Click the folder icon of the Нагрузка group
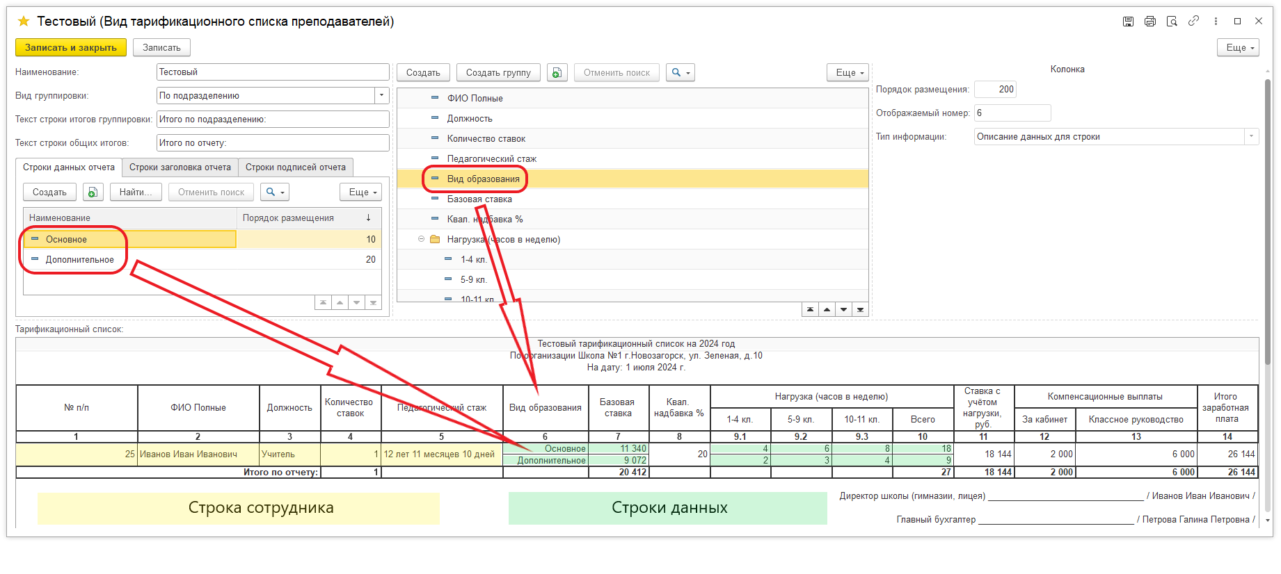 click(435, 239)
